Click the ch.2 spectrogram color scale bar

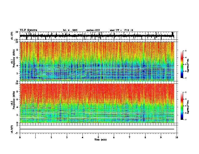(182, 106)
